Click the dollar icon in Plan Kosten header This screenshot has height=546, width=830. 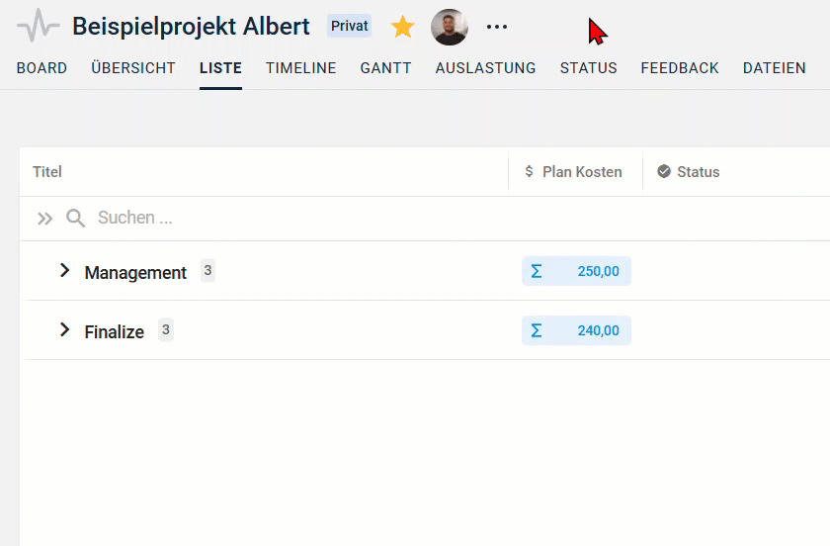pos(530,172)
